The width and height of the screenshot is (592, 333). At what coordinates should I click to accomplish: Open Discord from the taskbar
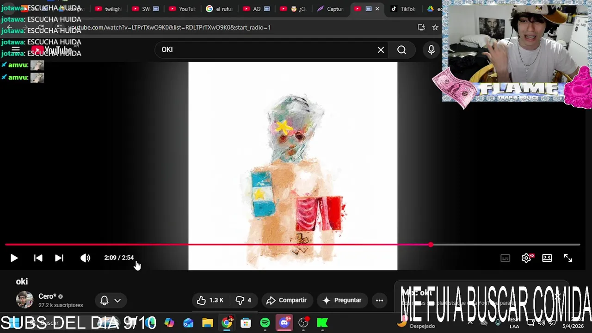tap(284, 323)
